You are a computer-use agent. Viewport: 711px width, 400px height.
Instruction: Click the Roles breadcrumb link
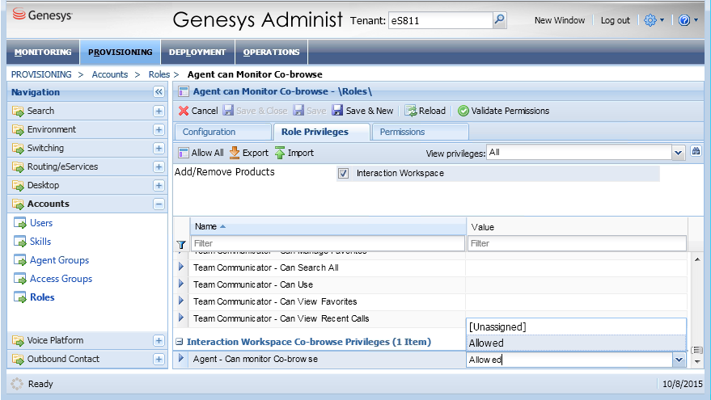click(x=159, y=74)
